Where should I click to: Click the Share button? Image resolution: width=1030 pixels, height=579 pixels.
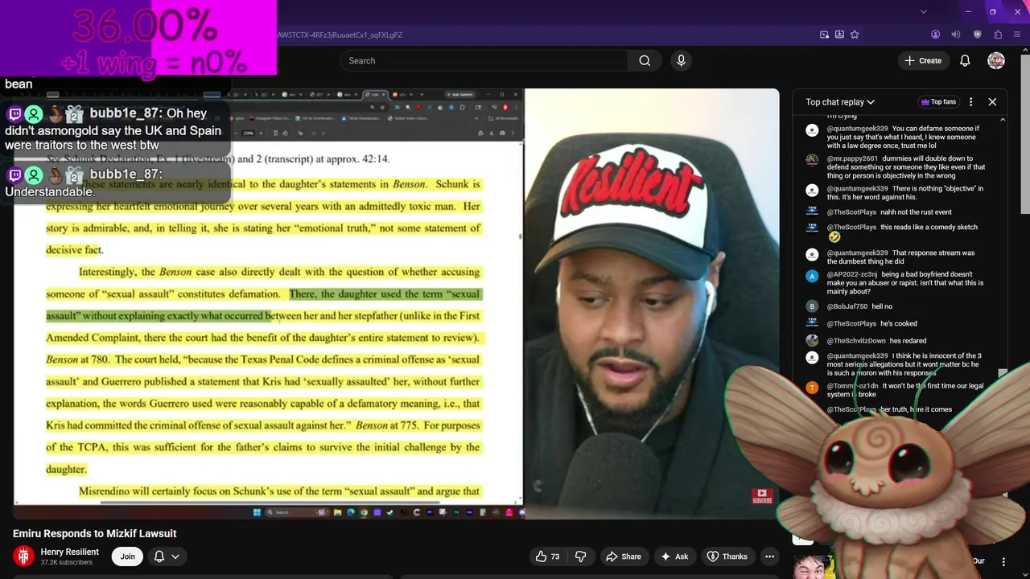[623, 556]
